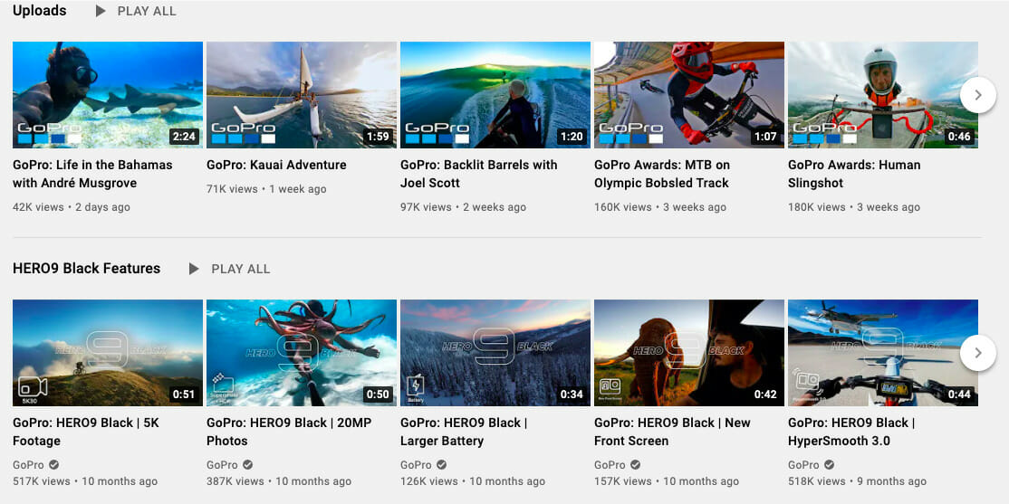Click the 0:34 duration badge
1009x504 pixels.
[572, 395]
